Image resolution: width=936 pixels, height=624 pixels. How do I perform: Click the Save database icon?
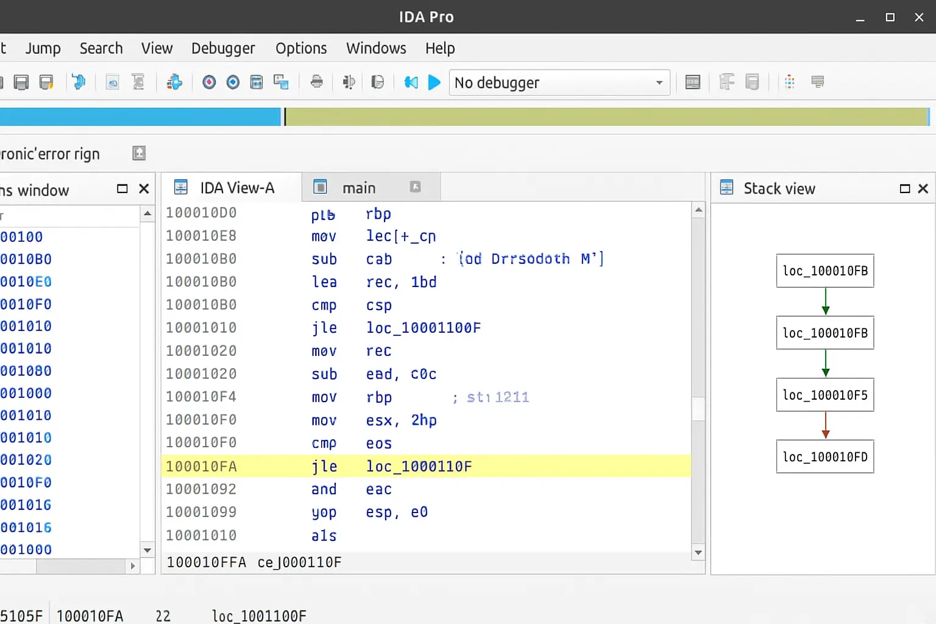pyautogui.click(x=21, y=82)
